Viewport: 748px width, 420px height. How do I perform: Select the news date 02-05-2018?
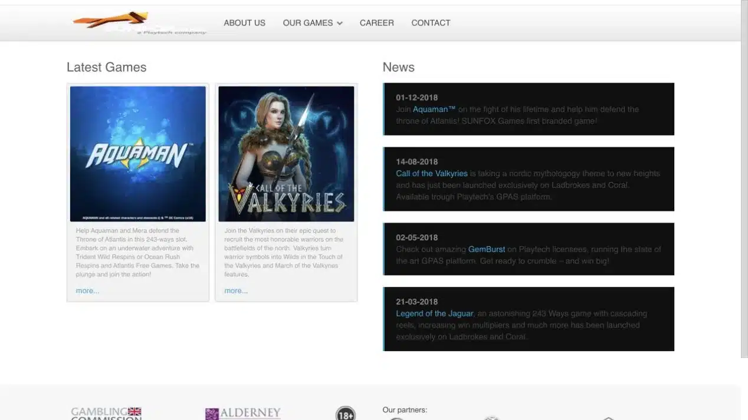pos(417,237)
